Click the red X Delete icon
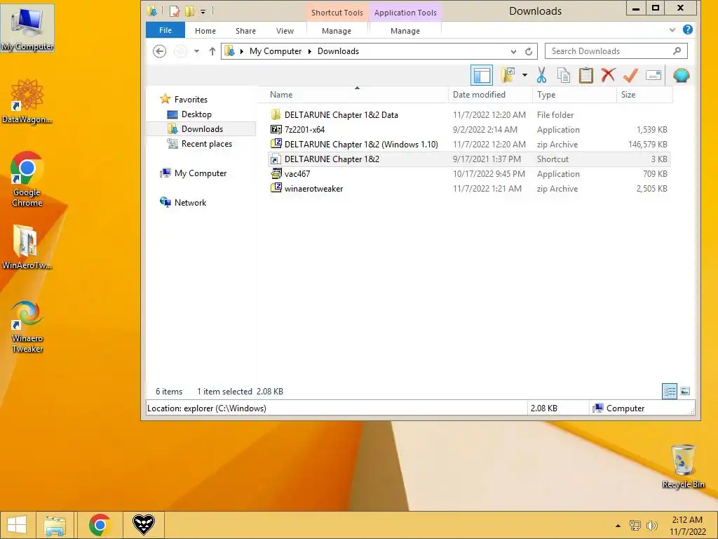The height and width of the screenshot is (539, 718). click(x=608, y=75)
